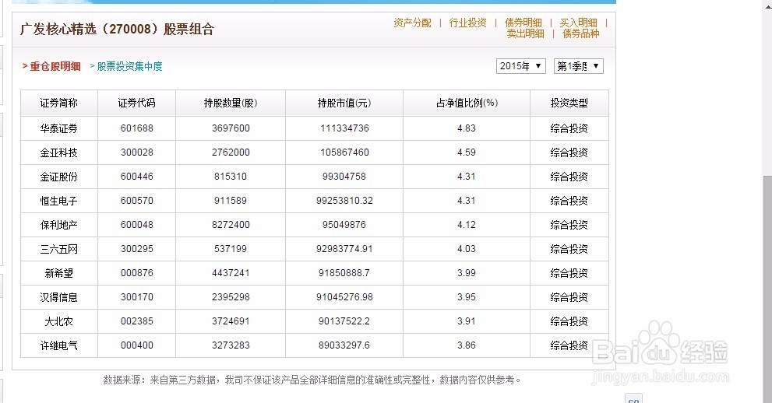Click stock code 600446
772x403 pixels.
point(137,177)
